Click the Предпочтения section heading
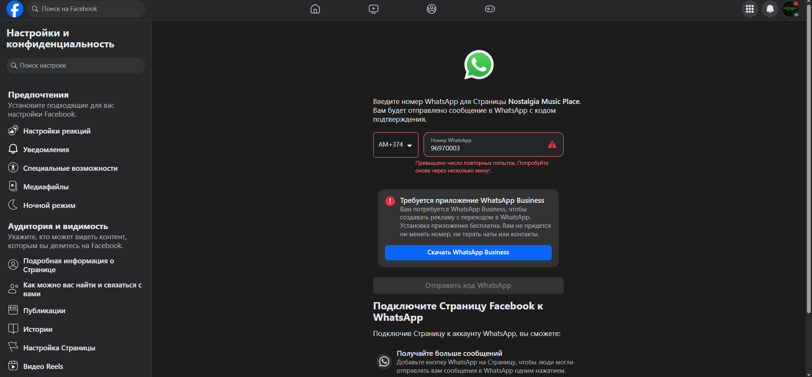Screen dimensions: 812x377 pyautogui.click(x=38, y=95)
